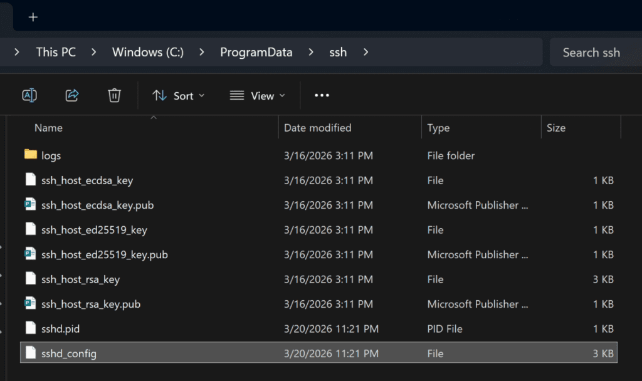The width and height of the screenshot is (642, 381).
Task: Sort files by Name column header
Action: click(x=49, y=128)
